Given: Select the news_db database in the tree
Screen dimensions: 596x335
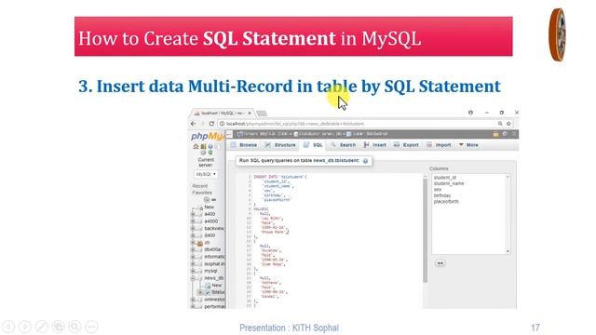Looking at the screenshot, I should [x=214, y=278].
